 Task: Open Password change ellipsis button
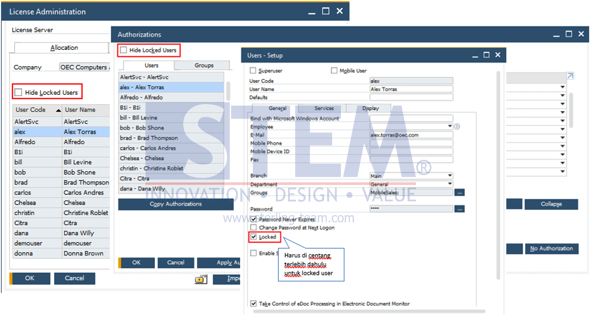(460, 209)
